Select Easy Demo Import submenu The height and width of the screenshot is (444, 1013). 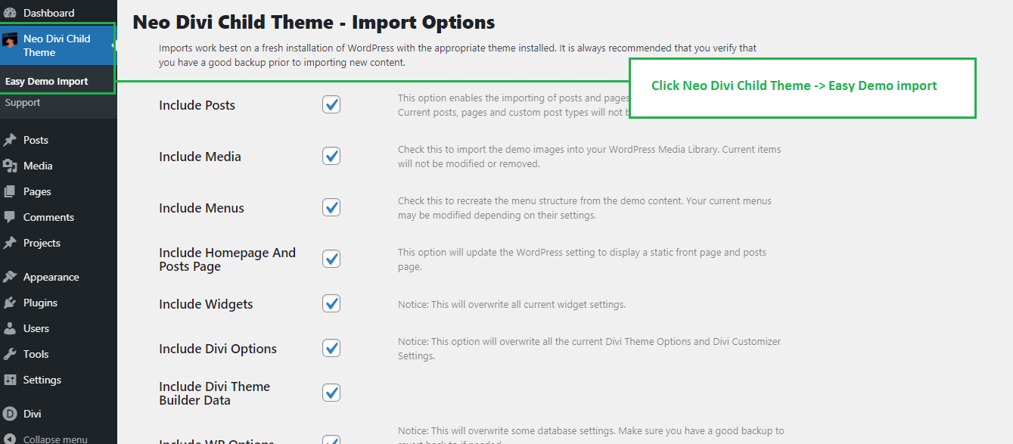[46, 81]
